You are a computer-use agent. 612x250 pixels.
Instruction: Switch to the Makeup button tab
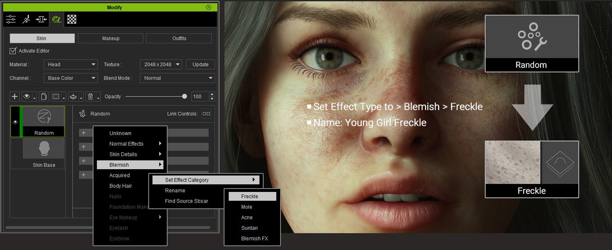pyautogui.click(x=111, y=38)
